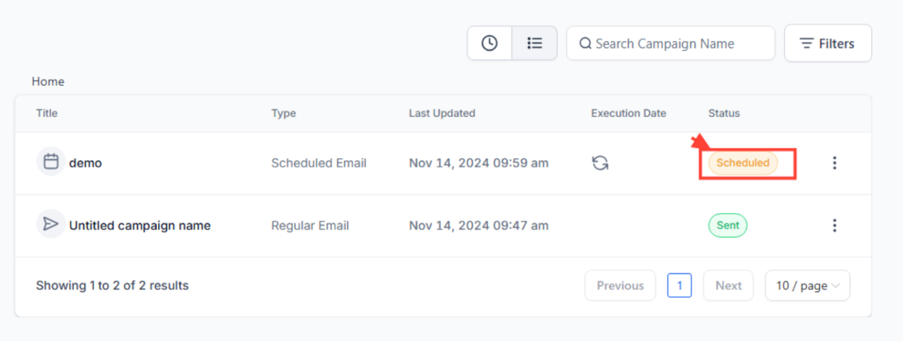Viewport: 903px width, 341px height.
Task: Switch to the clock schedule view
Action: click(489, 43)
